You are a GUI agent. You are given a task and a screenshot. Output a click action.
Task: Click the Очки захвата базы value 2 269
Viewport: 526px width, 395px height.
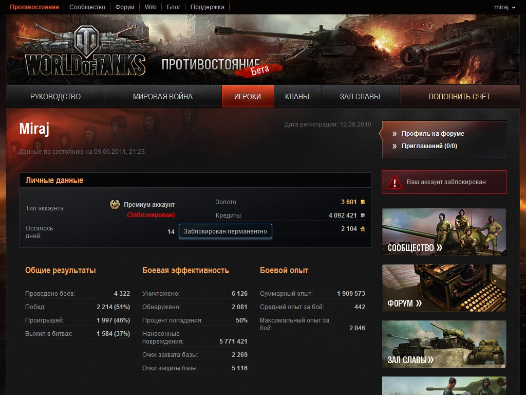[239, 355]
